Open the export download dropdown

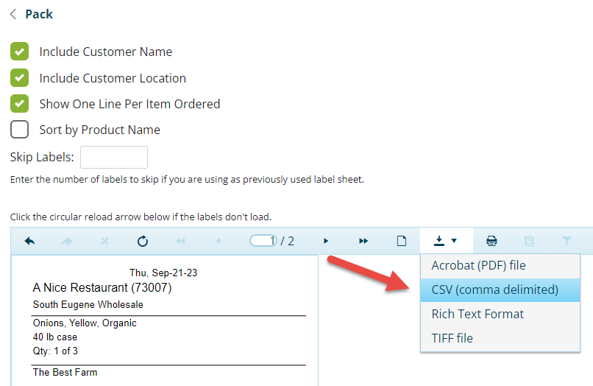click(x=446, y=241)
